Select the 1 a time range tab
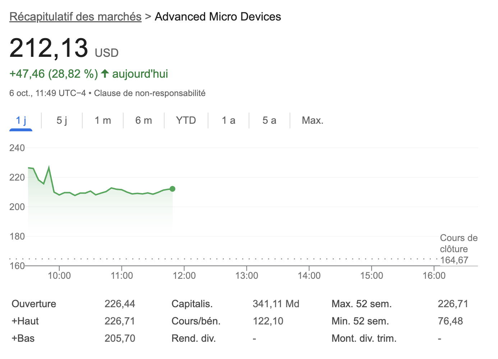The width and height of the screenshot is (498, 359). (x=229, y=121)
